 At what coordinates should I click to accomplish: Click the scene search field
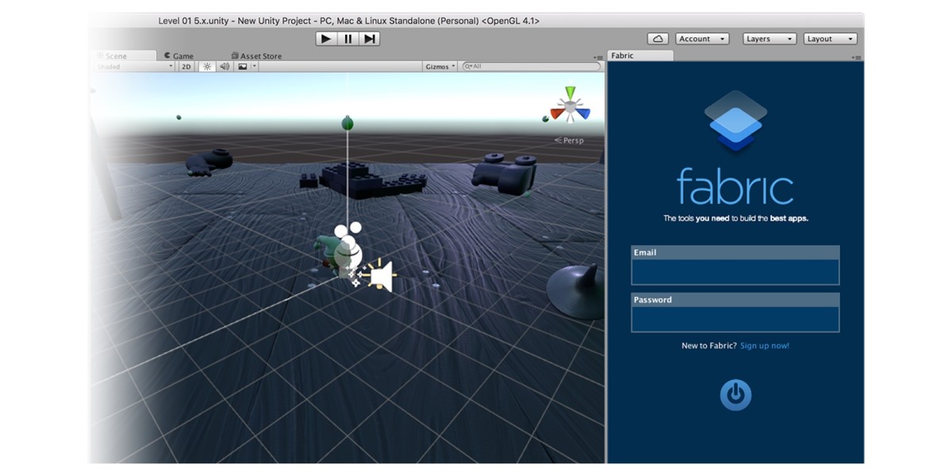click(532, 67)
